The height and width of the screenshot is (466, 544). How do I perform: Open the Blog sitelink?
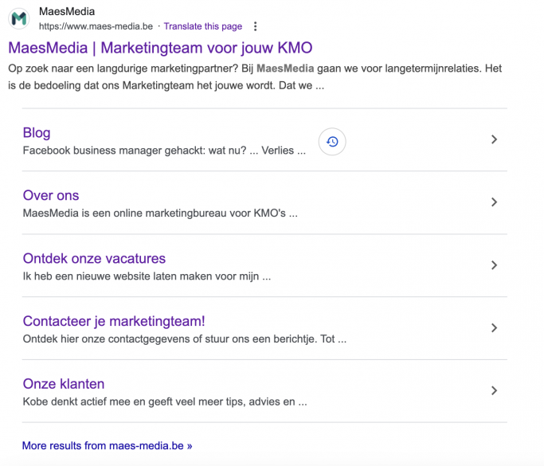click(x=37, y=133)
